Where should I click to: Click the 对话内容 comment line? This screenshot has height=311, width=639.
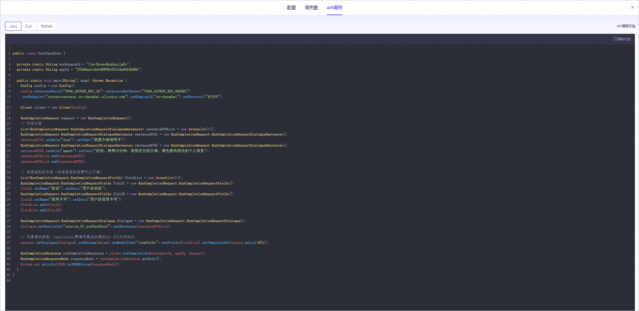click(x=31, y=124)
